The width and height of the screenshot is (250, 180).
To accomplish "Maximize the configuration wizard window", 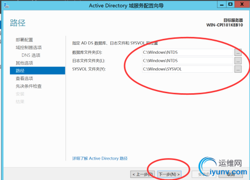I will [230, 4].
